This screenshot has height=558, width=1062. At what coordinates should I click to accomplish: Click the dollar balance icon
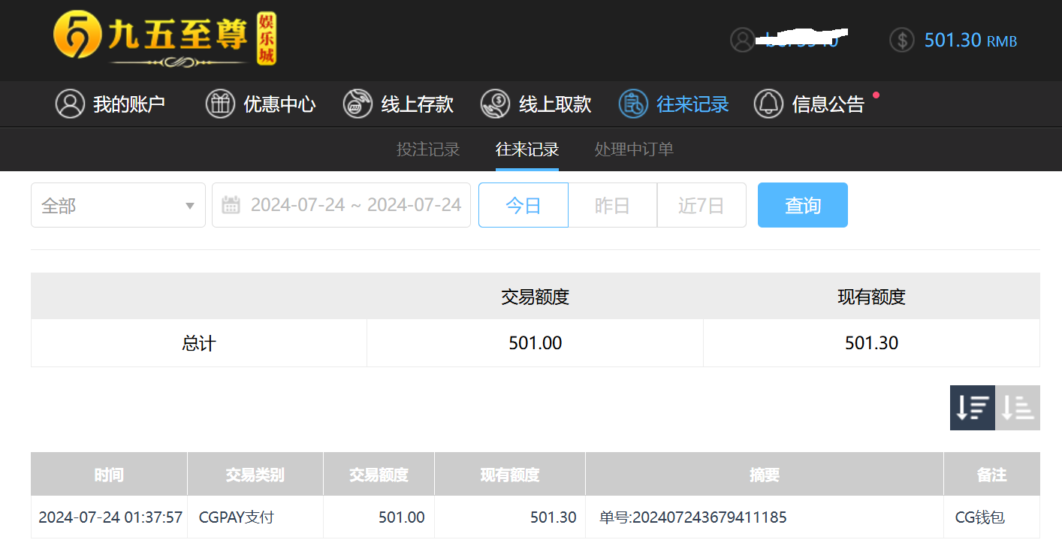(901, 40)
